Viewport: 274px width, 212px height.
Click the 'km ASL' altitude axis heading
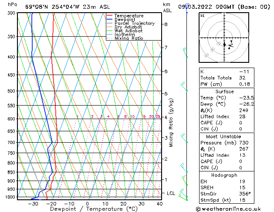(x=167, y=7)
